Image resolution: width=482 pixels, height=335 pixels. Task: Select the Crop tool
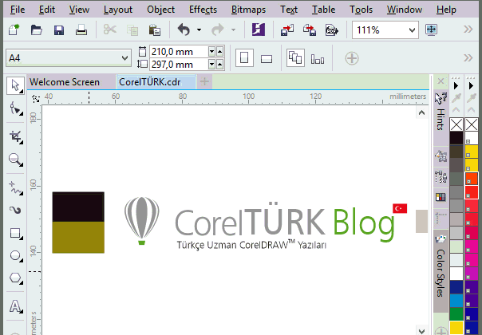click(15, 136)
